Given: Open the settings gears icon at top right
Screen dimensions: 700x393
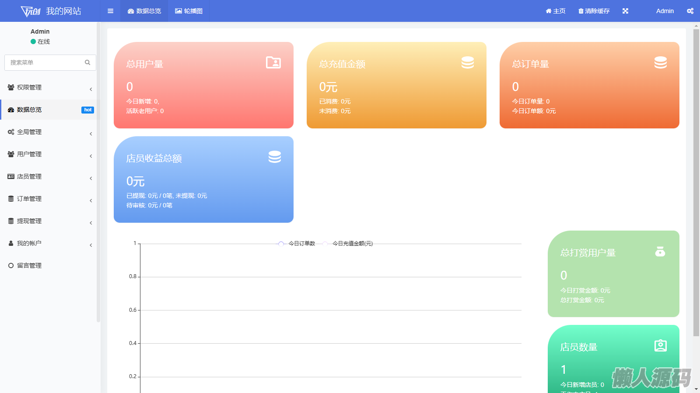Looking at the screenshot, I should (x=690, y=11).
